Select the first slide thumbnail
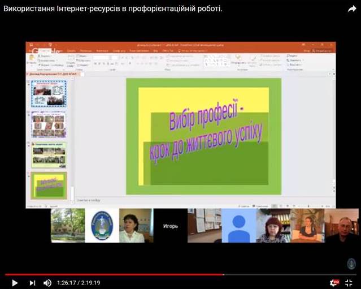This screenshot has height=289, width=361. pos(49,93)
